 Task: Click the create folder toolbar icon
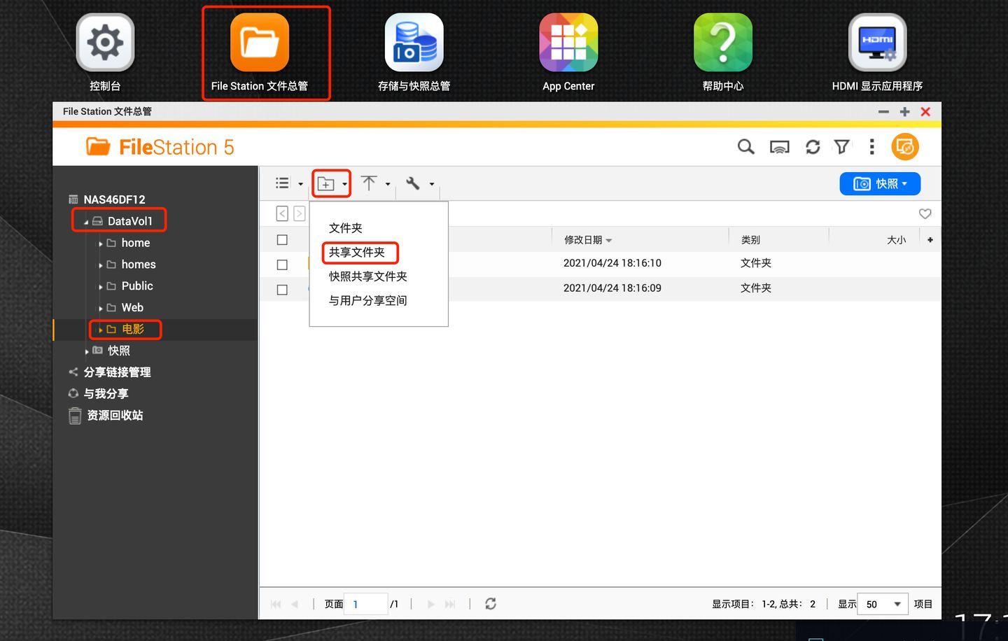[325, 184]
